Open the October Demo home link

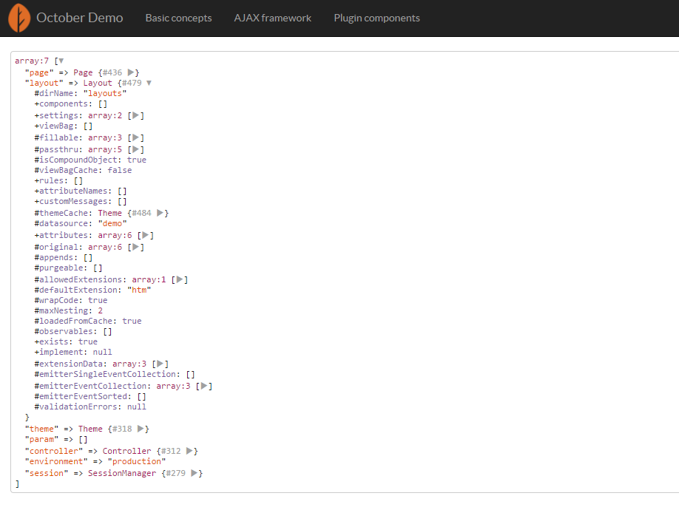[x=80, y=18]
